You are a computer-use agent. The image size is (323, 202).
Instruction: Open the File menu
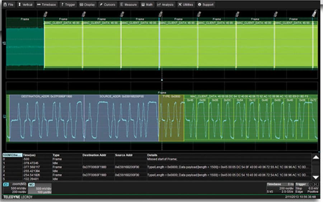pos(9,5)
